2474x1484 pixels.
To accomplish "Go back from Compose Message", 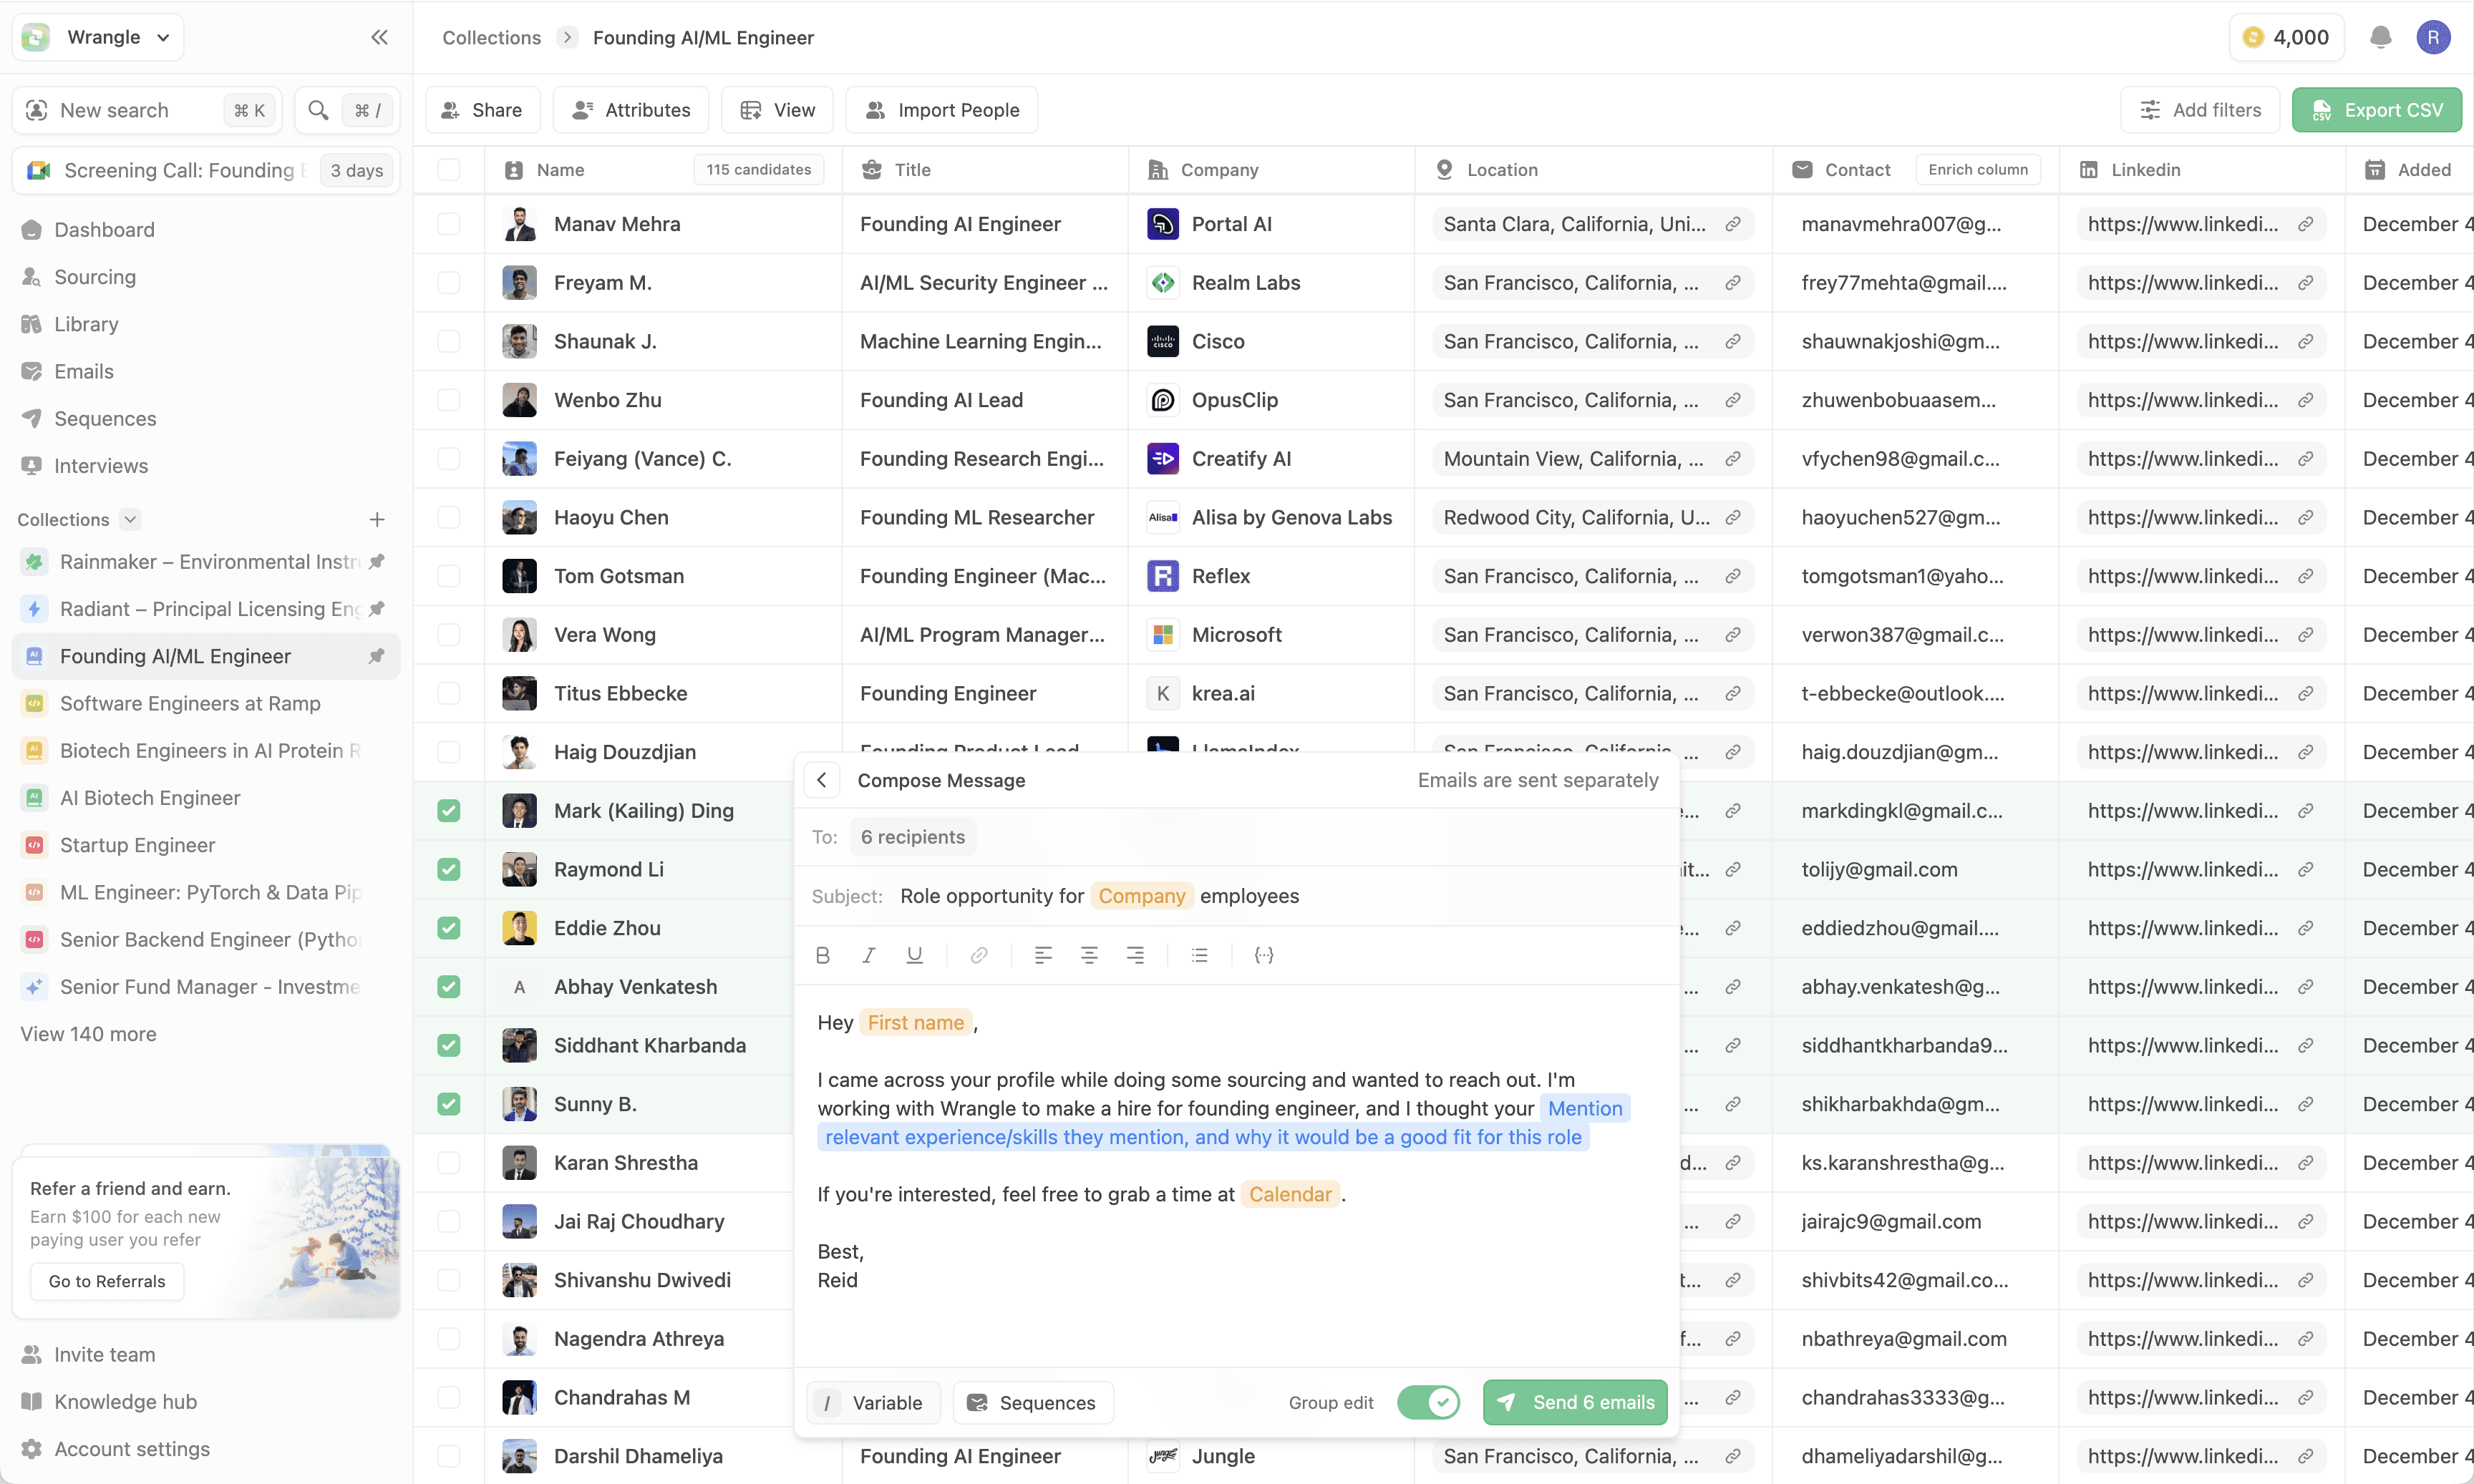I will click(x=821, y=780).
